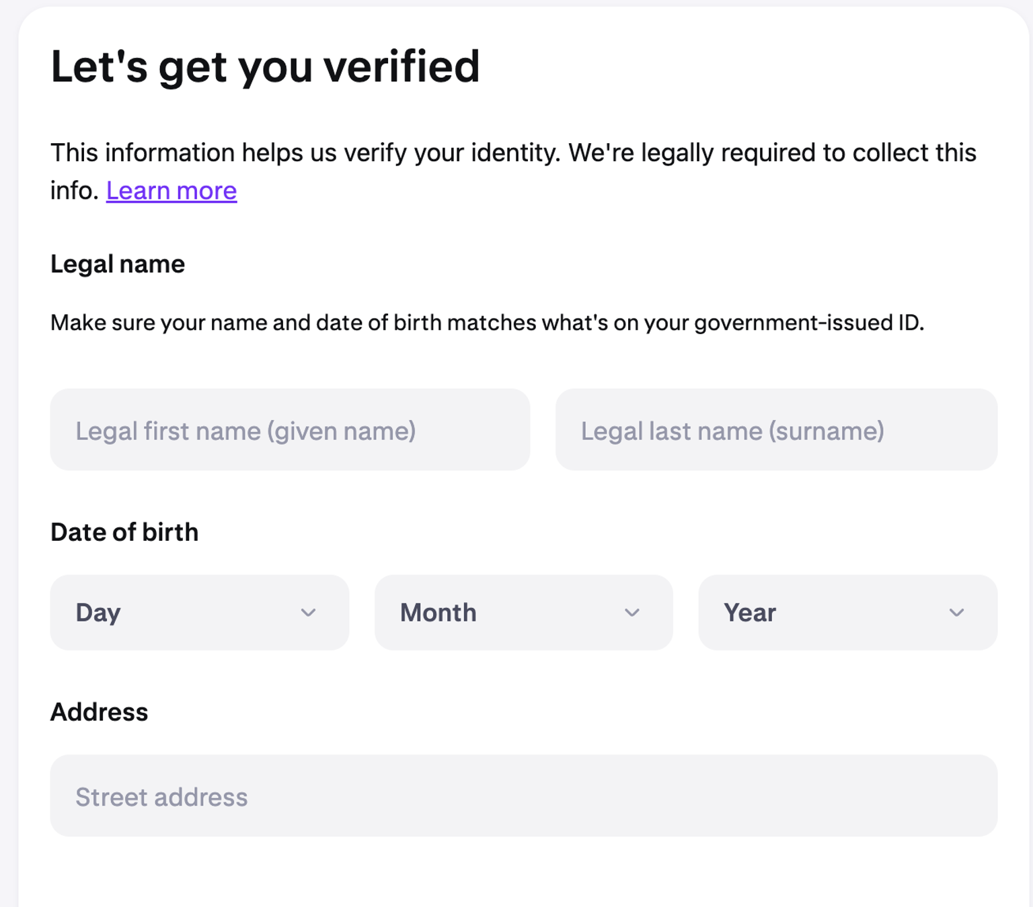
Task: Click the Year dropdown chevron arrow
Action: click(x=956, y=612)
